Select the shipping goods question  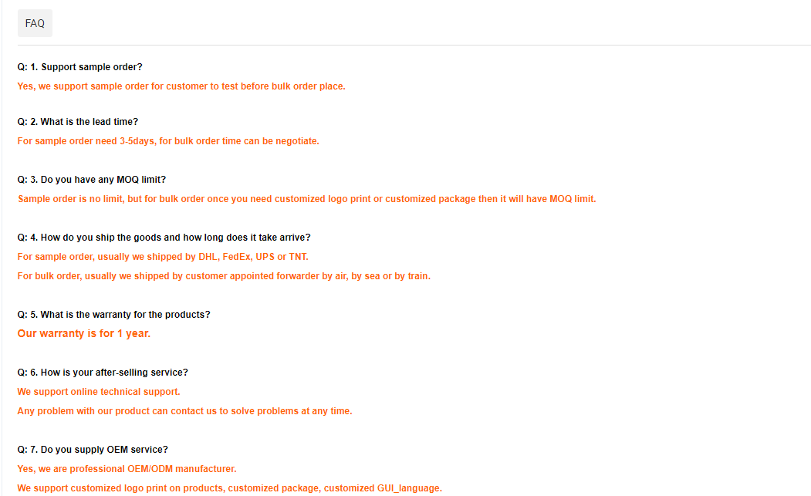164,238
